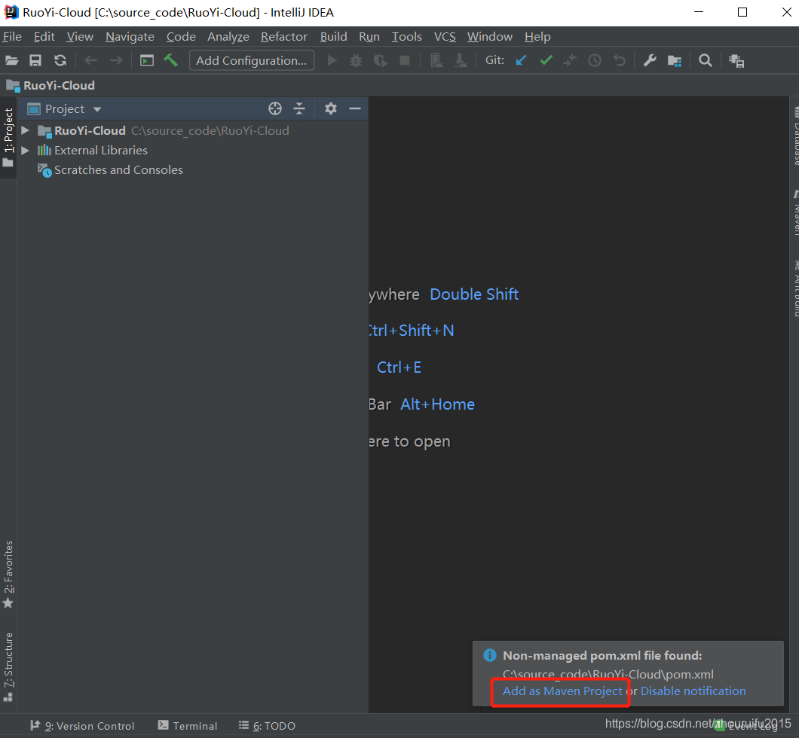Image resolution: width=799 pixels, height=738 pixels.
Task: Click the Stop square icon
Action: 405,60
